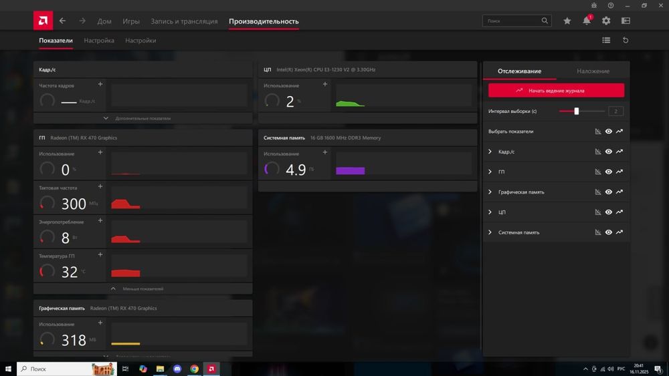Toggle eye visibility for Кадр./с row

pyautogui.click(x=608, y=152)
